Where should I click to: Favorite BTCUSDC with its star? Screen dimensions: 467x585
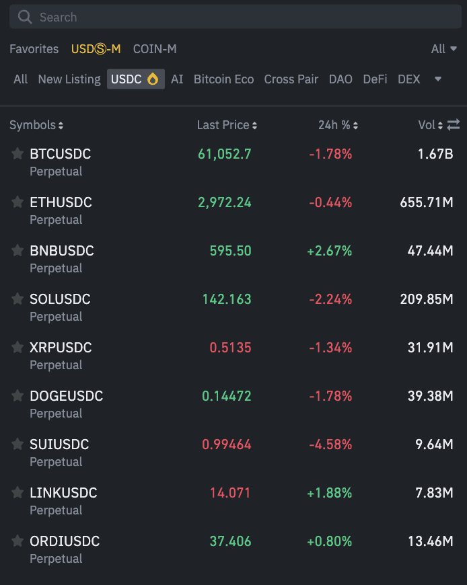tap(17, 154)
